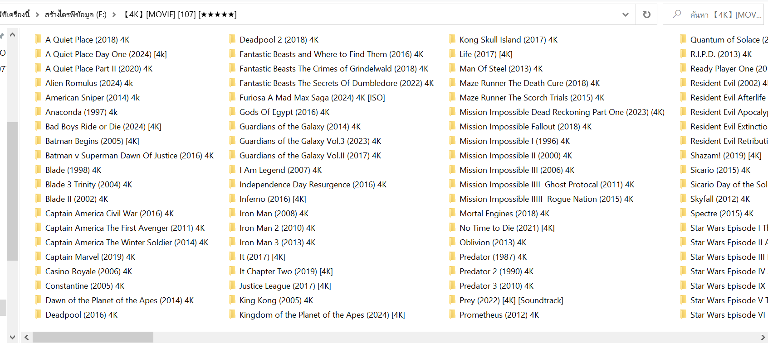Select the folder icon of Iron Man (2008) 4K
The width and height of the screenshot is (768, 343).
tap(232, 213)
